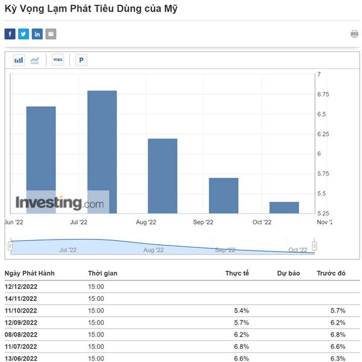Switch to line chart view
This screenshot has width=362, height=362.
pyautogui.click(x=35, y=60)
